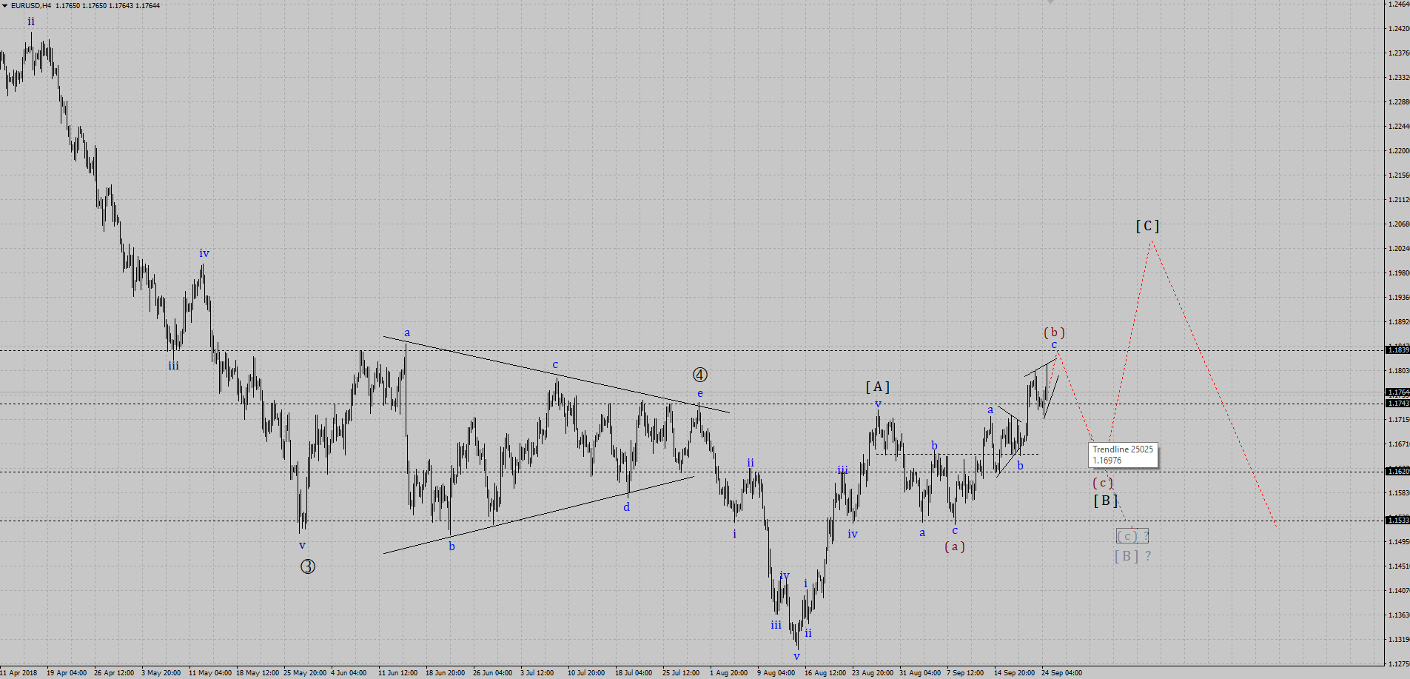Image resolution: width=1410 pixels, height=679 pixels.
Task: Click the blue d label under triangle
Action: (x=626, y=507)
